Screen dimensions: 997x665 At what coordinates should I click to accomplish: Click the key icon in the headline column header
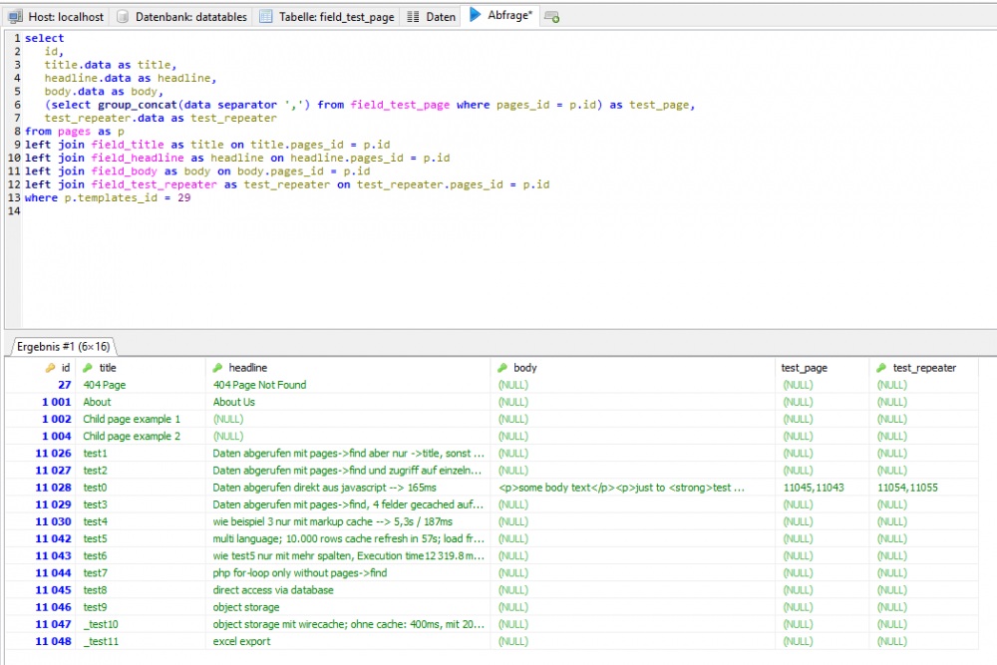coord(218,368)
